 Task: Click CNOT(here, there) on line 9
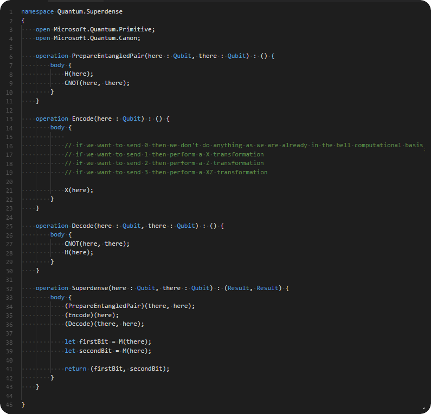[97, 83]
